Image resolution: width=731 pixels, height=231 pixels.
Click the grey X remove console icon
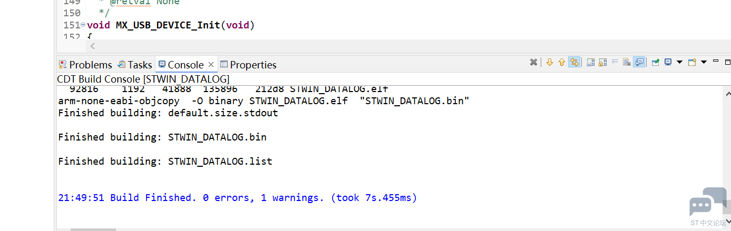point(533,62)
